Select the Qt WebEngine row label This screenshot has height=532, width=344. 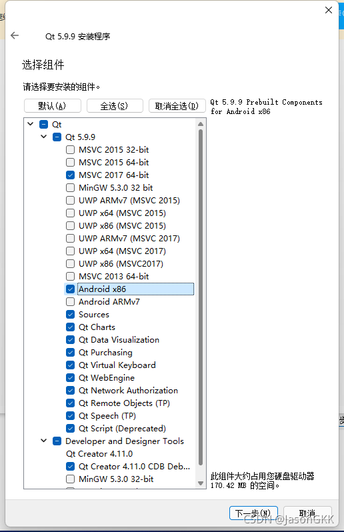(107, 377)
